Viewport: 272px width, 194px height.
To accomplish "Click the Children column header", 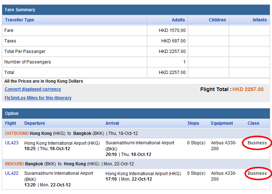I will 217,20.
